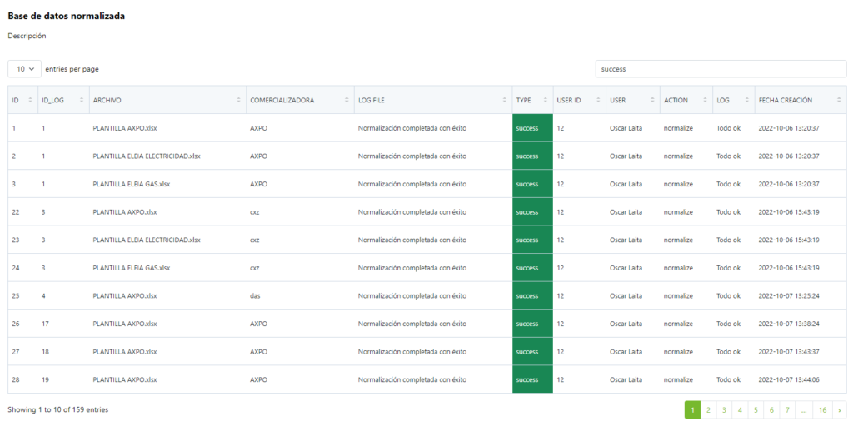Click search field containing 'success'
This screenshot has height=426, width=853.
pyautogui.click(x=721, y=69)
